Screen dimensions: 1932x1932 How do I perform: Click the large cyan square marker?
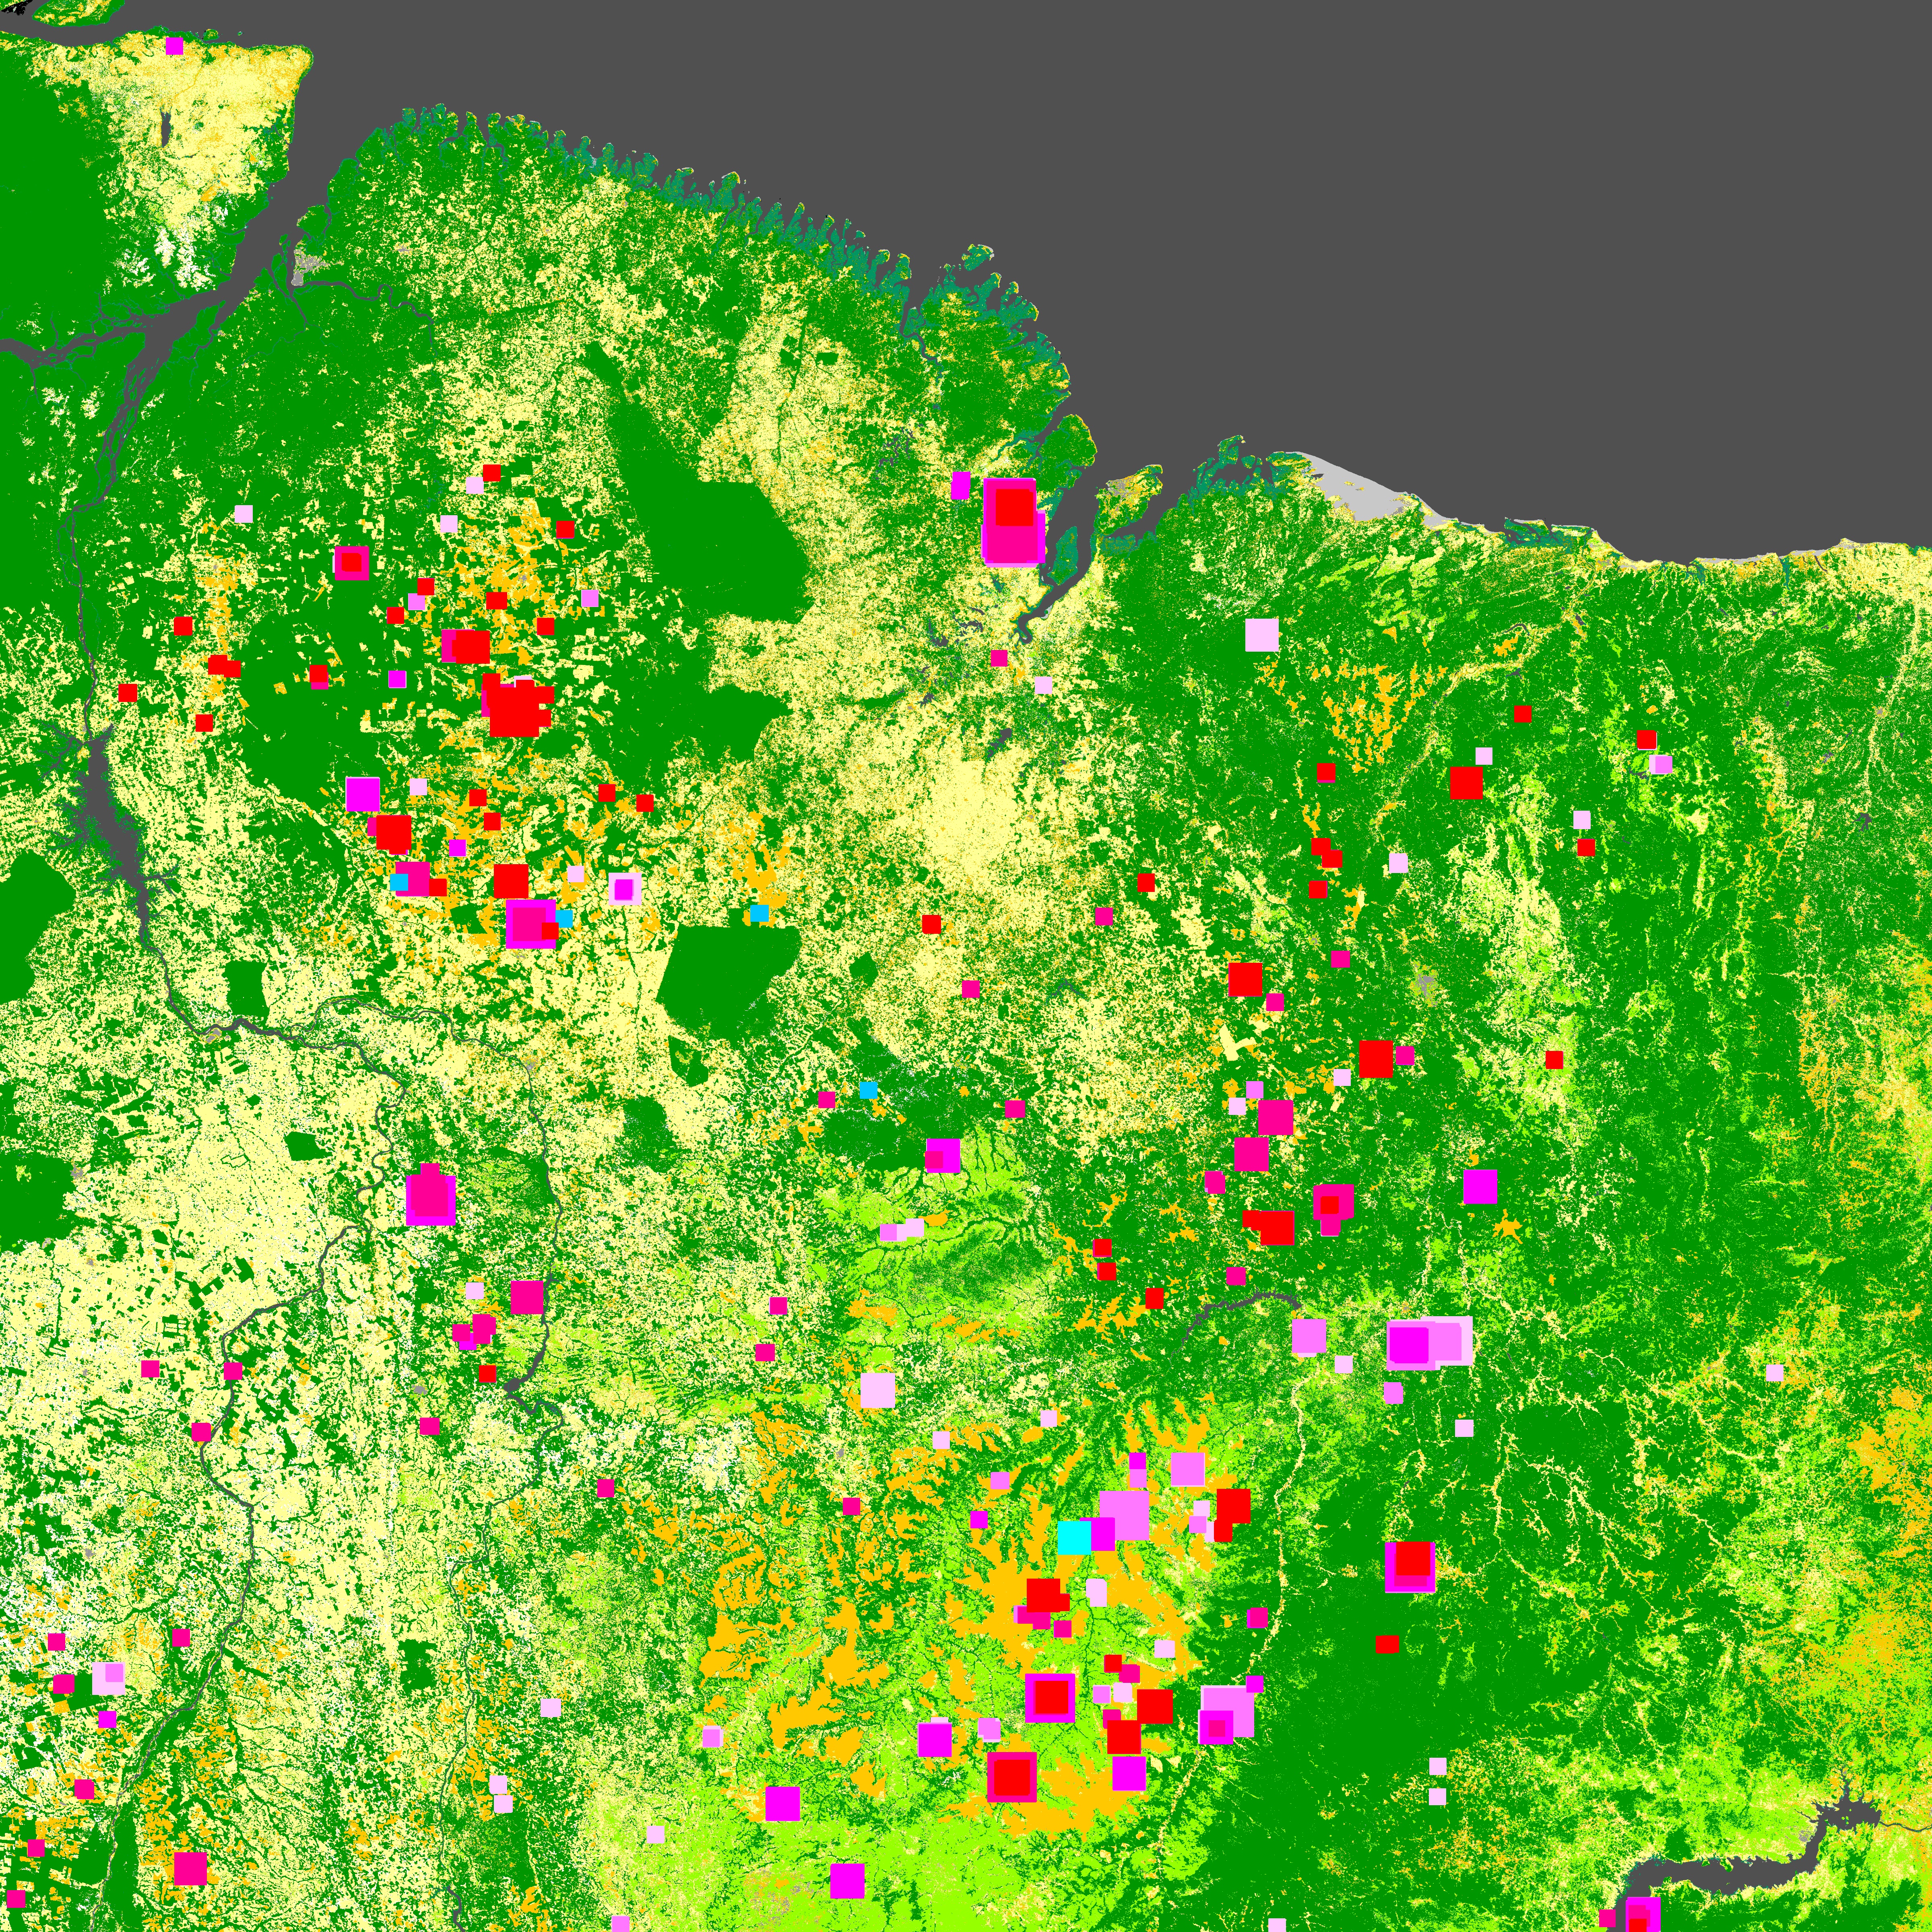click(x=1073, y=1537)
